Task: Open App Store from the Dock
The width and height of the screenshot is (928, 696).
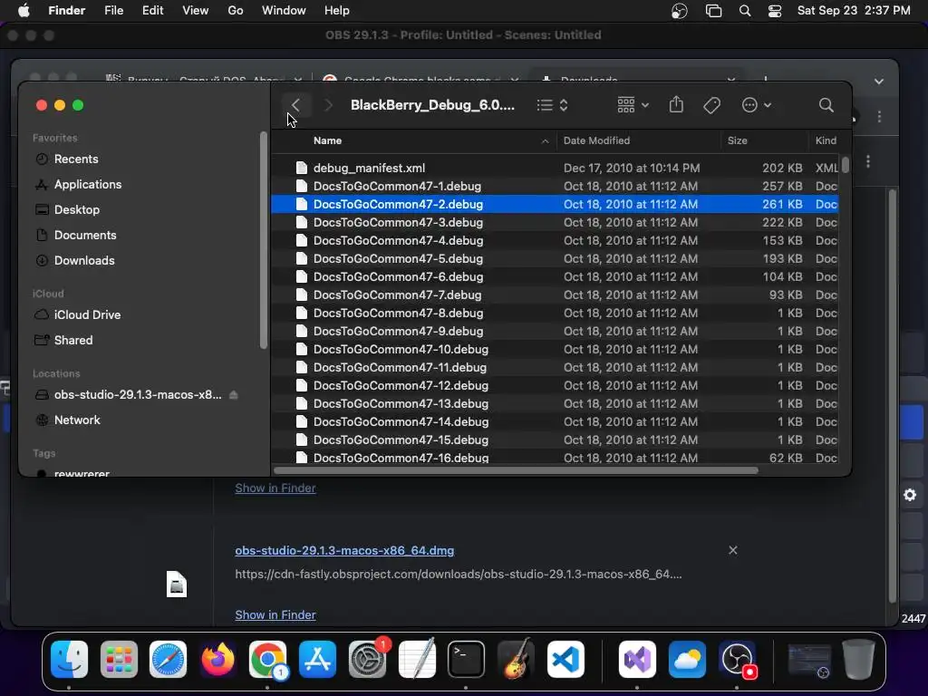Action: pyautogui.click(x=318, y=659)
